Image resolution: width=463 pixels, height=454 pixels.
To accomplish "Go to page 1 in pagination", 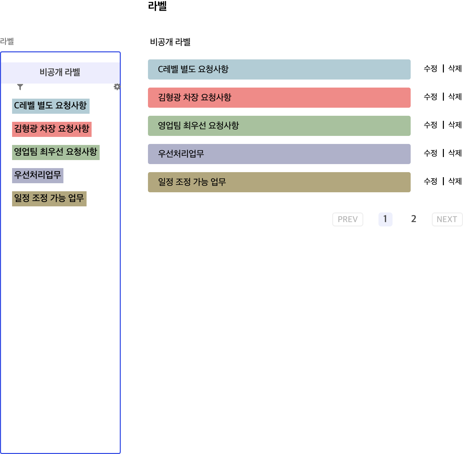I will [x=385, y=219].
